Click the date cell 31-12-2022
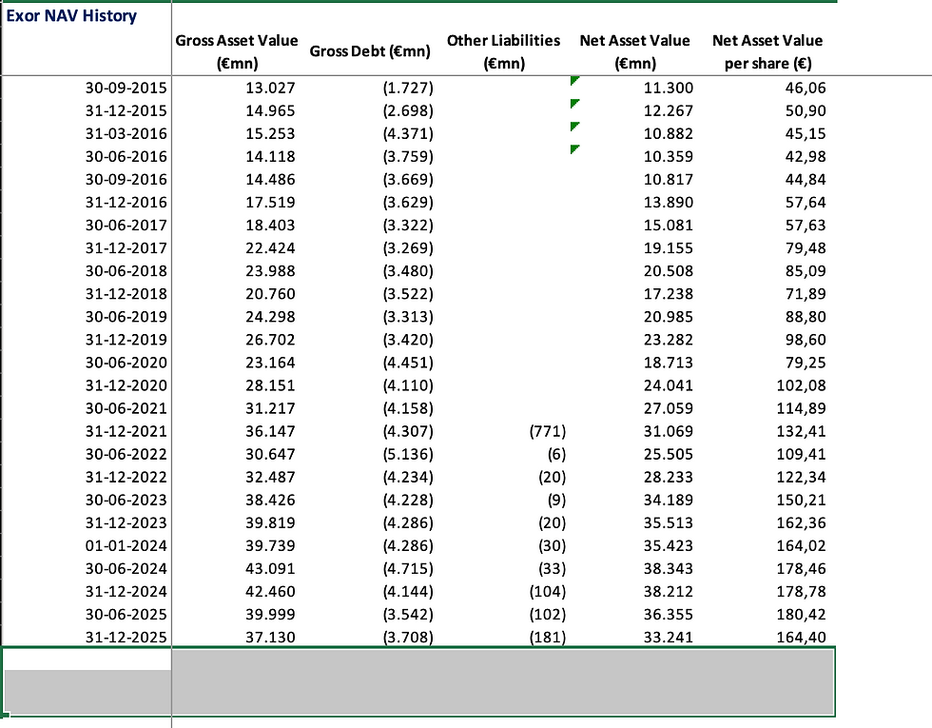932x728 pixels. 126,477
